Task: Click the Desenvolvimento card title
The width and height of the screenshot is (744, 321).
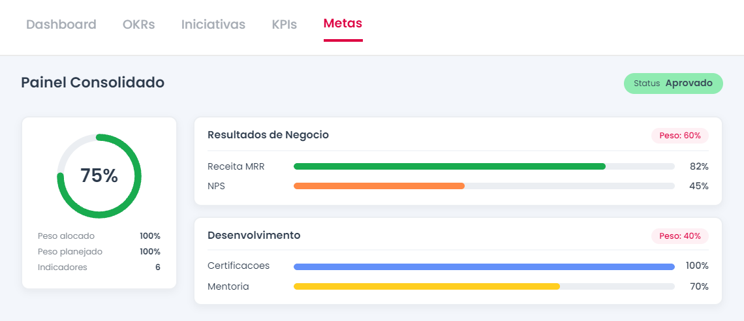Action: (x=254, y=235)
